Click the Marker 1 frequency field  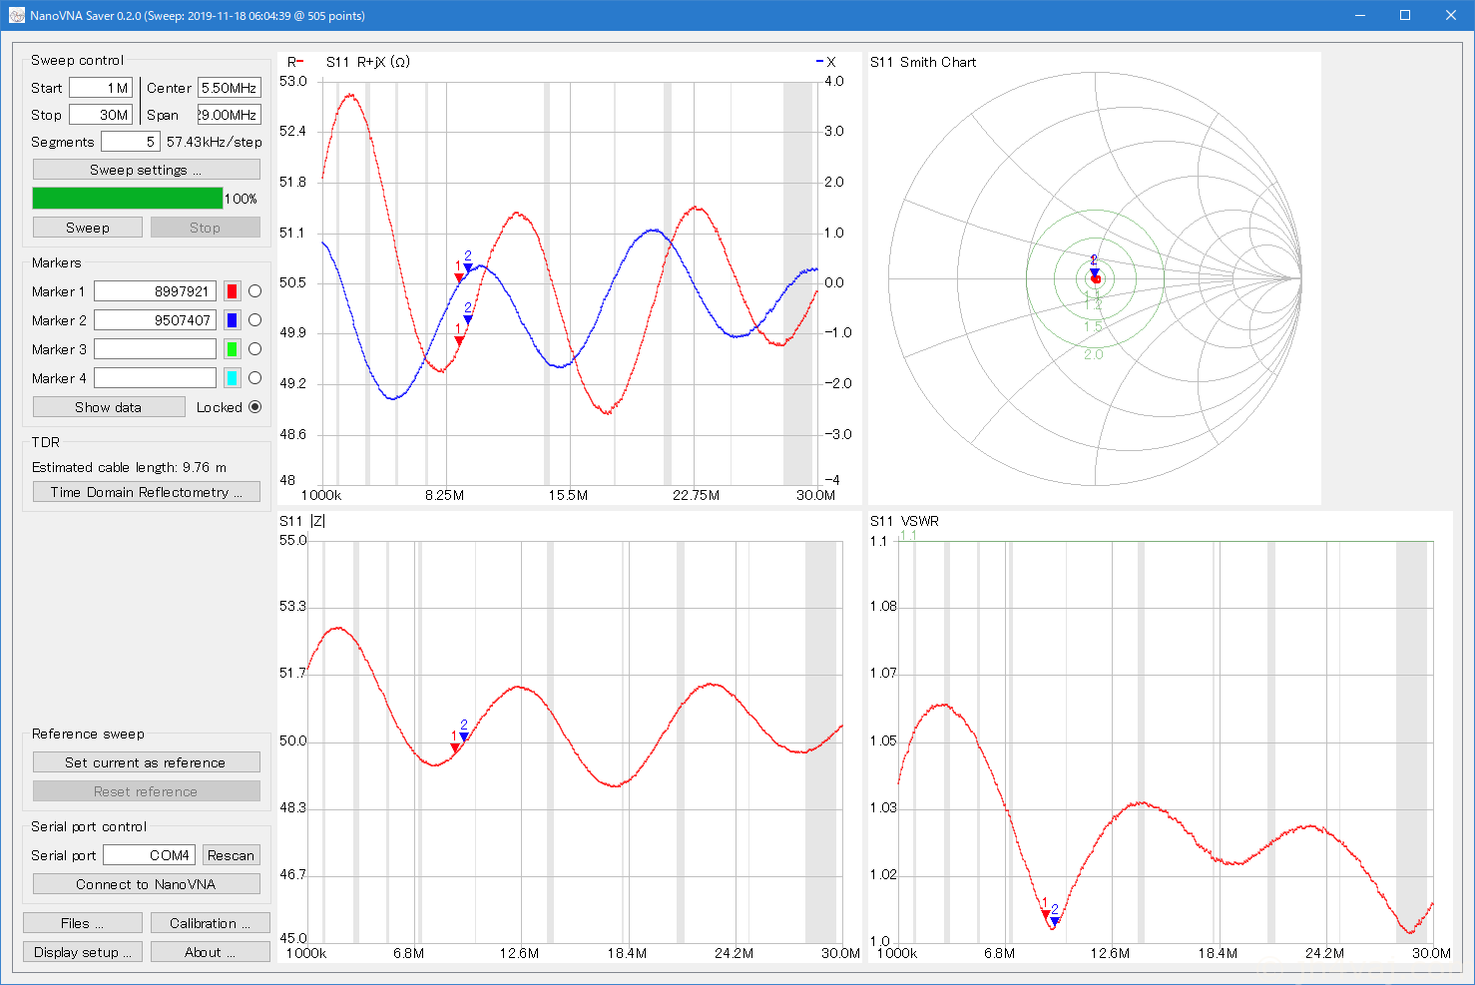155,291
